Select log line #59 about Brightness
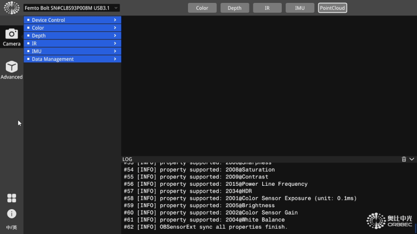 pos(199,206)
